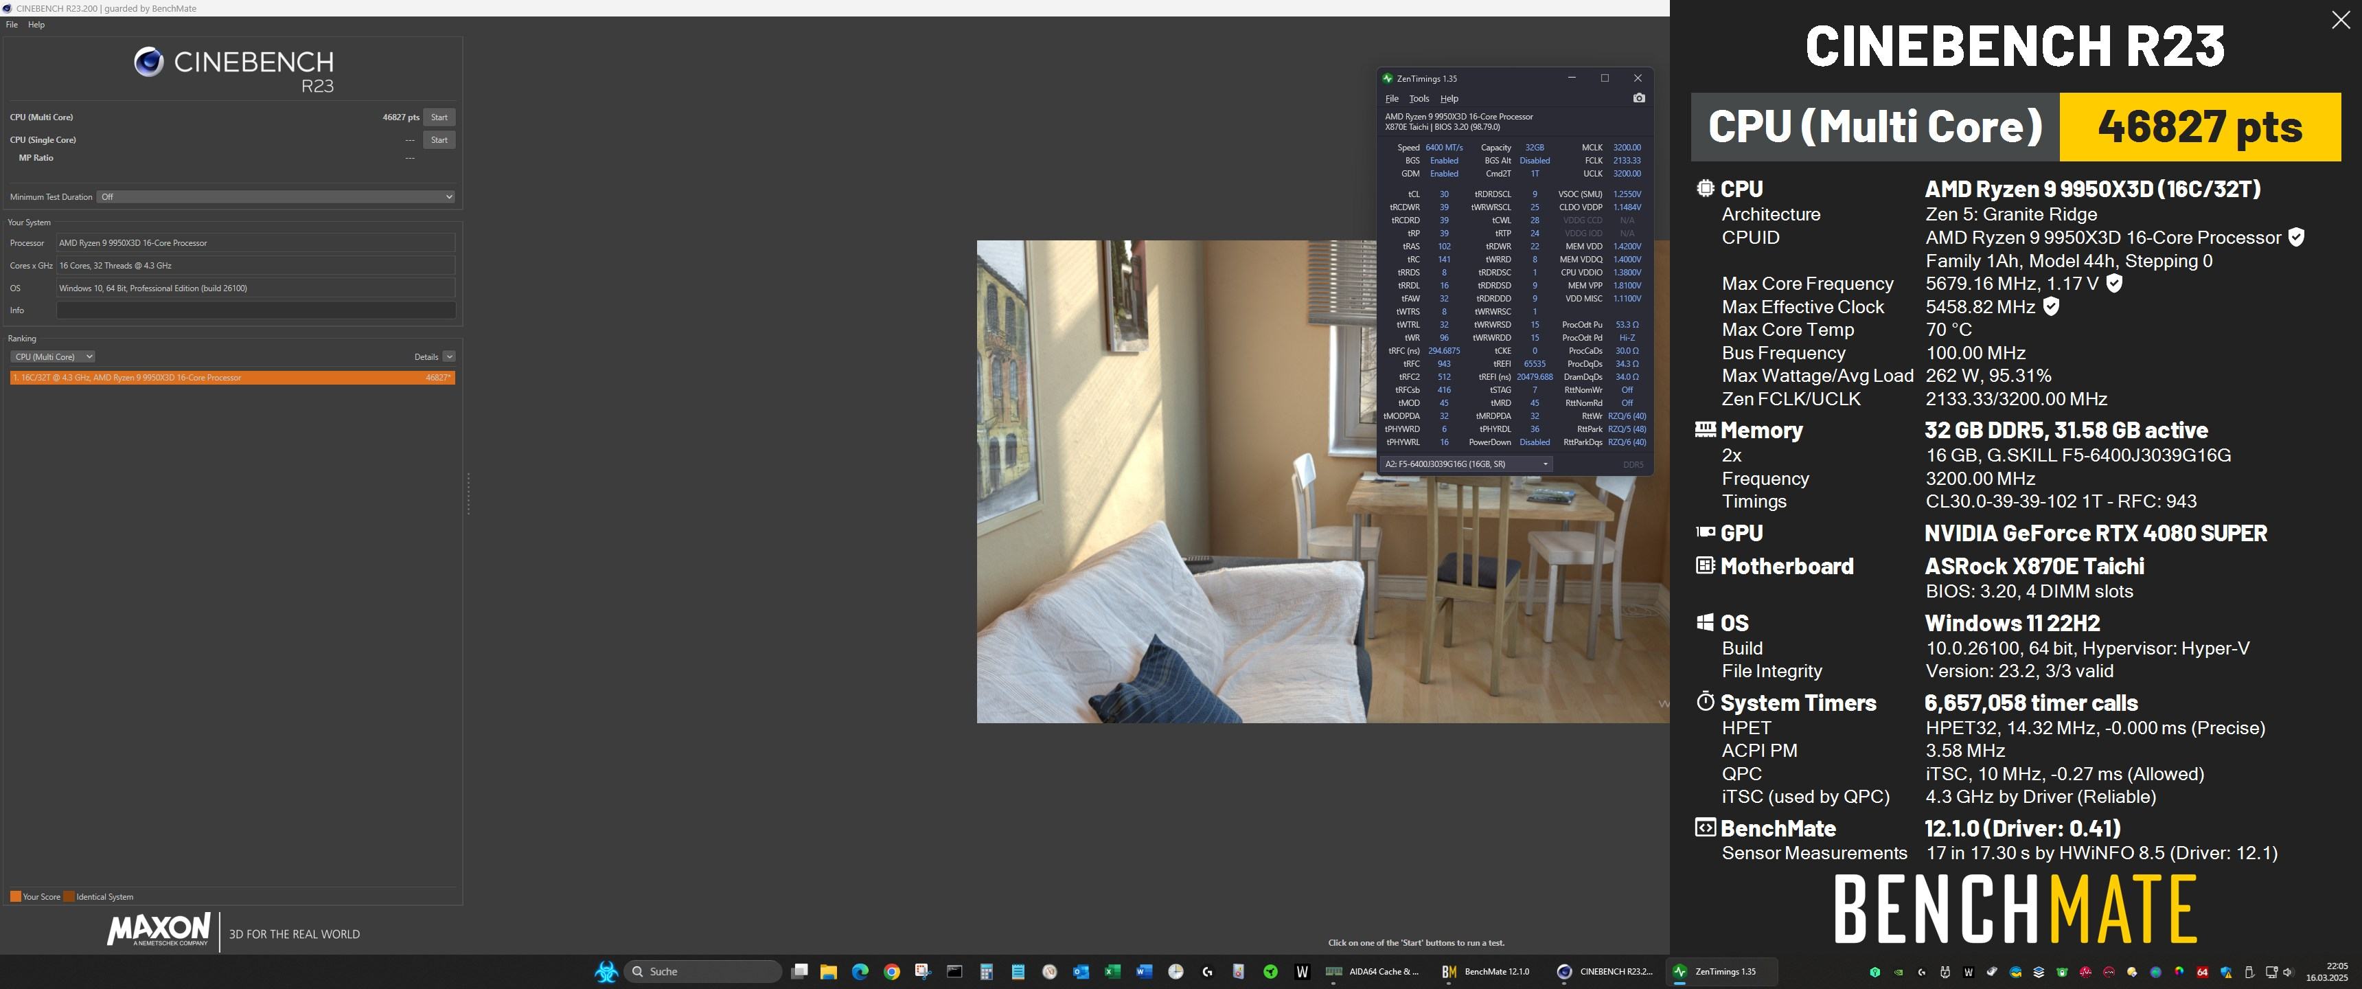This screenshot has width=2362, height=989.
Task: Select the orange 9950X3D ranking entry
Action: point(232,378)
